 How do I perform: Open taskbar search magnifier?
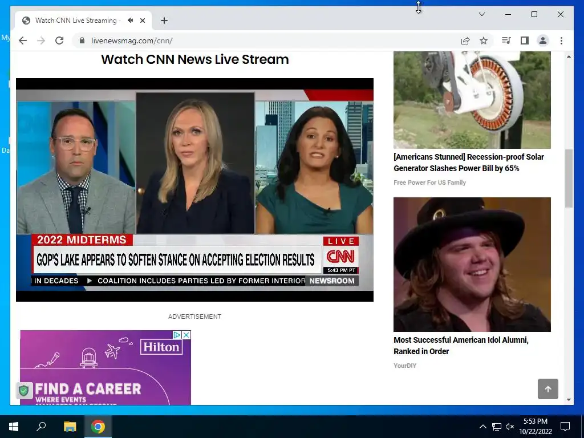(41, 427)
